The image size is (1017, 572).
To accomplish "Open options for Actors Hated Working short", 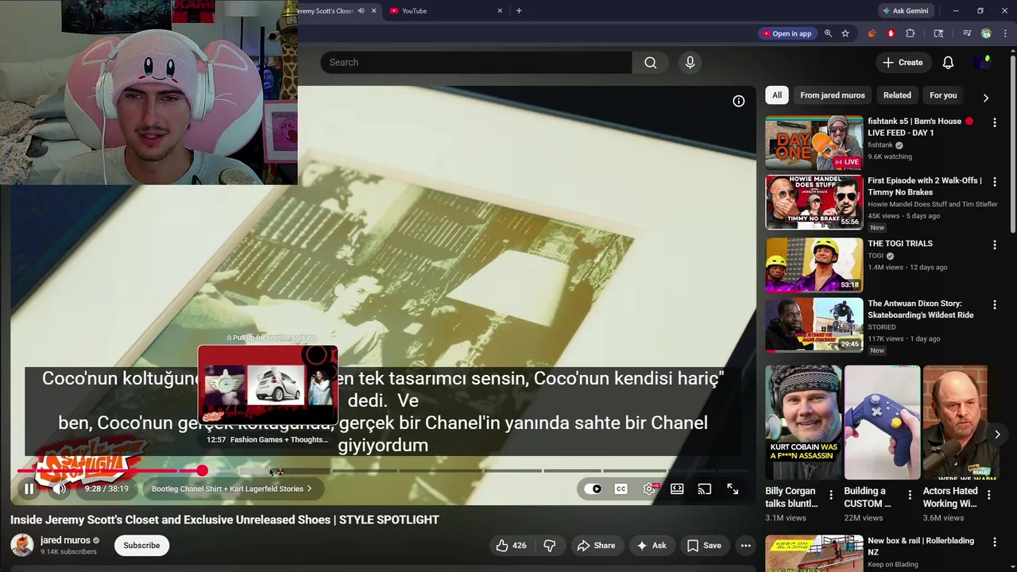I will [988, 495].
